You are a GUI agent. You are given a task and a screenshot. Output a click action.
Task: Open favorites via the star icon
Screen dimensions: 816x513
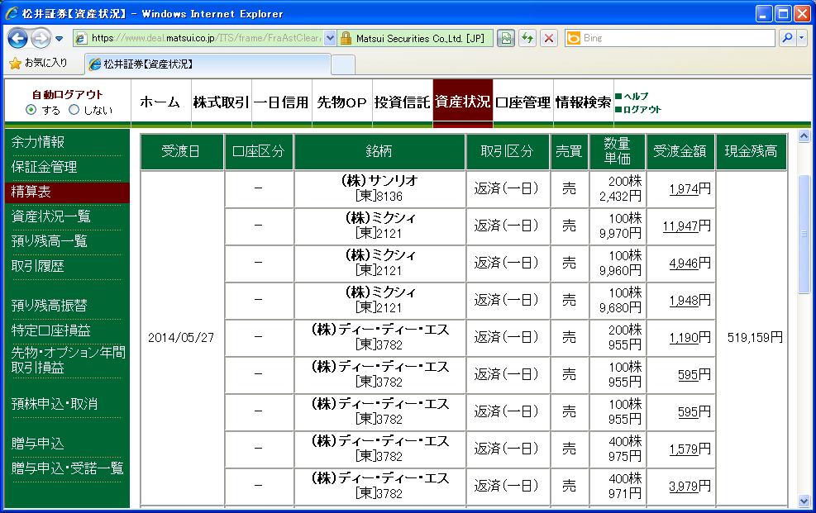coord(15,63)
